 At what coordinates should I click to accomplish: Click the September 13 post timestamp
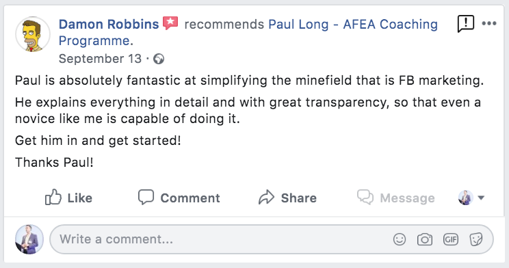(x=100, y=59)
